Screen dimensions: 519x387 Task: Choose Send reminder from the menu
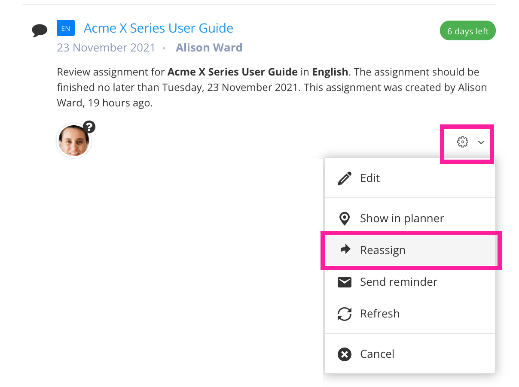click(398, 282)
